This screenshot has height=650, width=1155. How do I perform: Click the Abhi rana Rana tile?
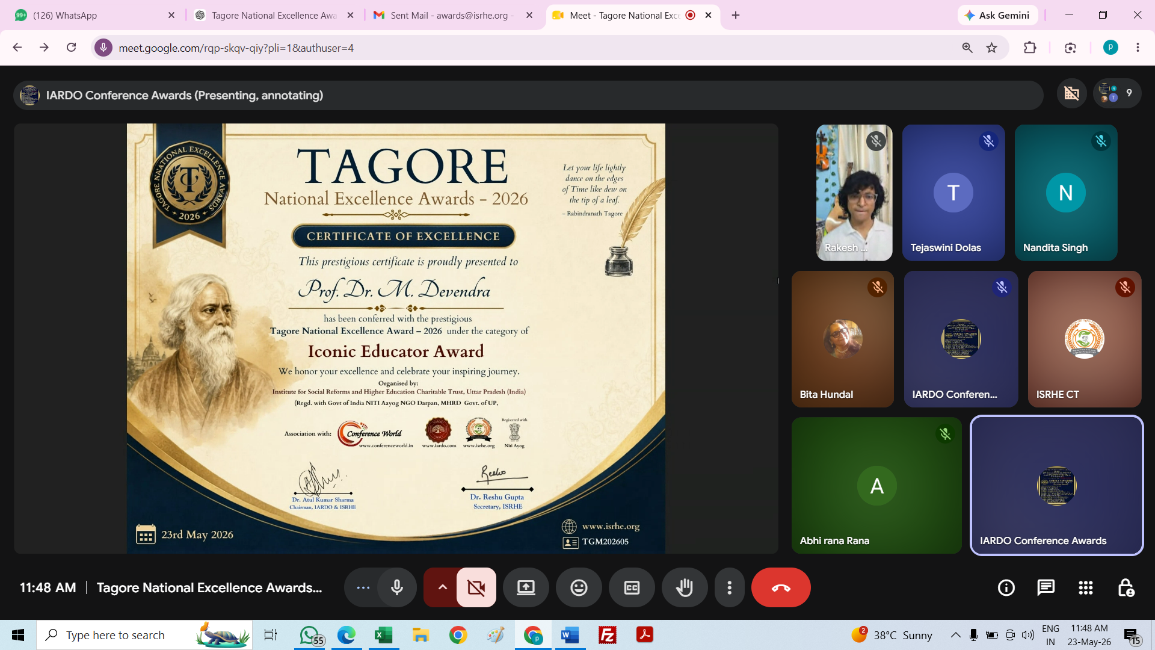click(876, 485)
